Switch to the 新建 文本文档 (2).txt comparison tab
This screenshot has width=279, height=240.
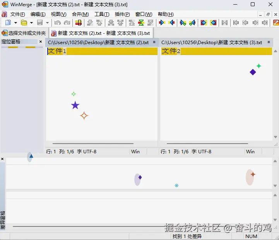coord(101,33)
